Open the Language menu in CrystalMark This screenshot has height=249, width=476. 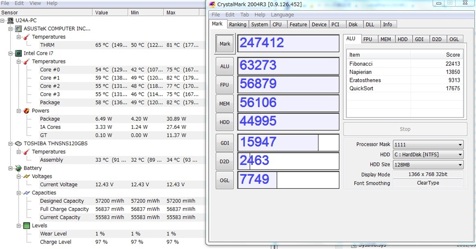[x=282, y=15]
